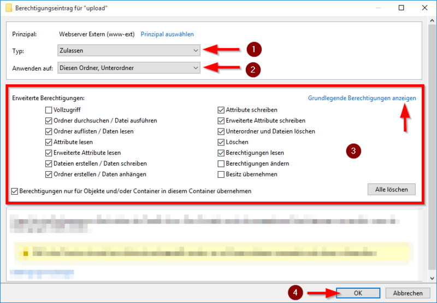Enable the Vollzugriff checkbox
The width and height of the screenshot is (437, 303).
click(49, 110)
